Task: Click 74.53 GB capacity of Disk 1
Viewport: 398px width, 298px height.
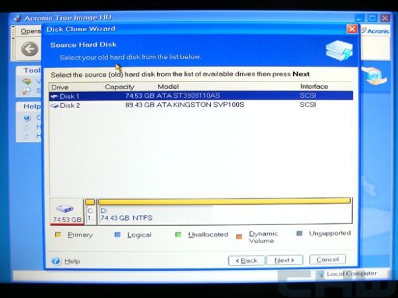Action: point(139,96)
